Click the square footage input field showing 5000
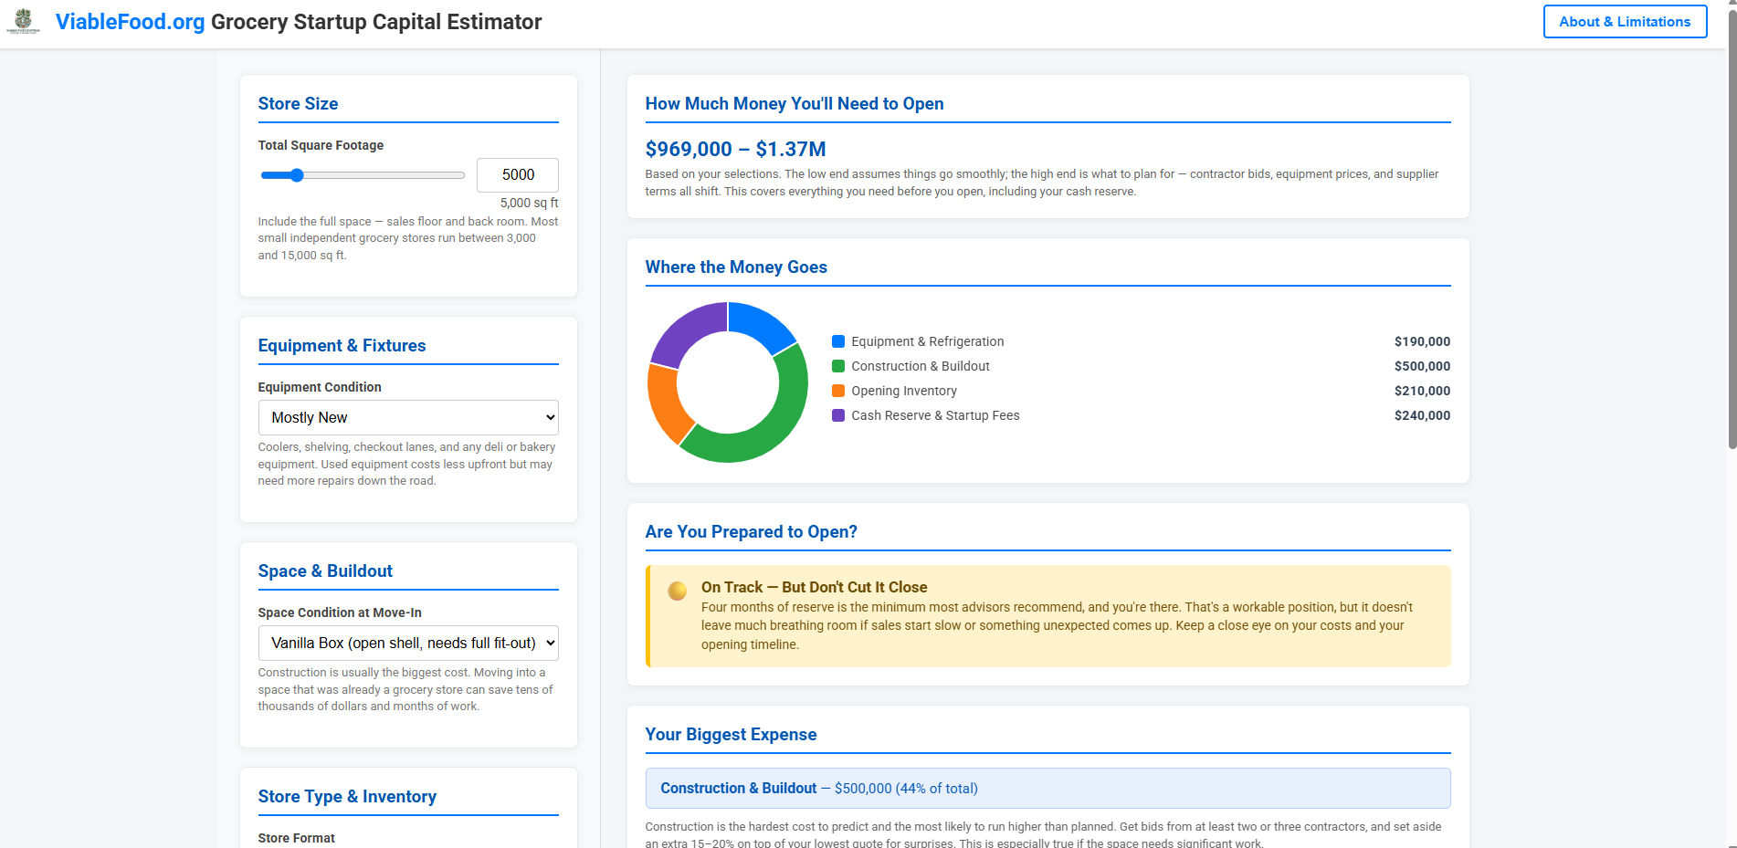This screenshot has width=1737, height=848. tap(518, 175)
